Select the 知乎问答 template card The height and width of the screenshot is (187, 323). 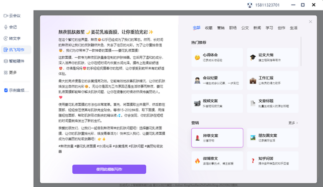point(273,161)
